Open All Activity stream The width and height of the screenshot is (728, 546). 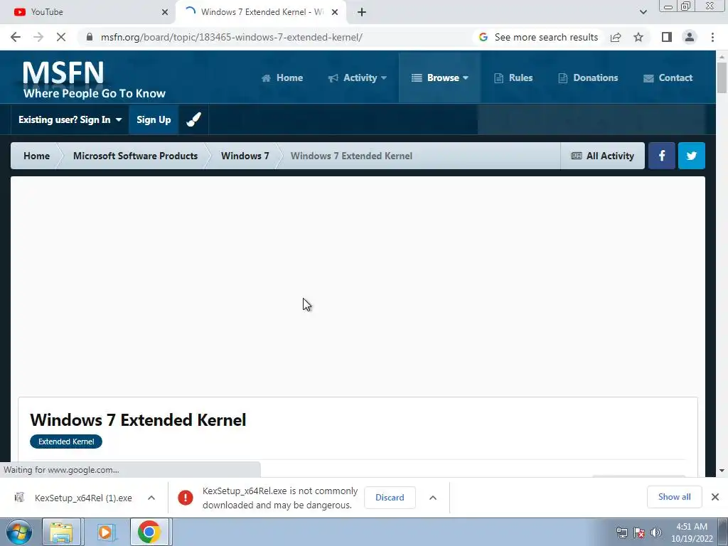coord(603,156)
